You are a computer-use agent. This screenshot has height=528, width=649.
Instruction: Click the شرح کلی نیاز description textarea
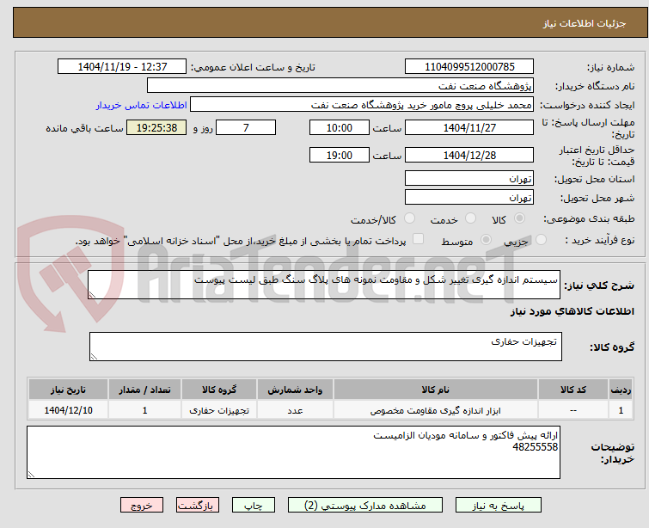tap(324, 285)
